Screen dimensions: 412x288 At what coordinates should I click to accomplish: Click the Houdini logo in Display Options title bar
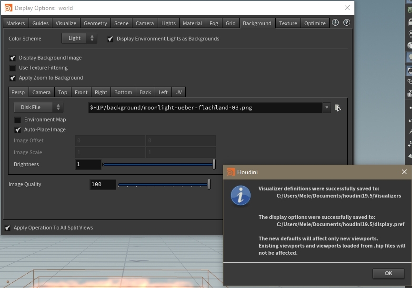pos(8,8)
